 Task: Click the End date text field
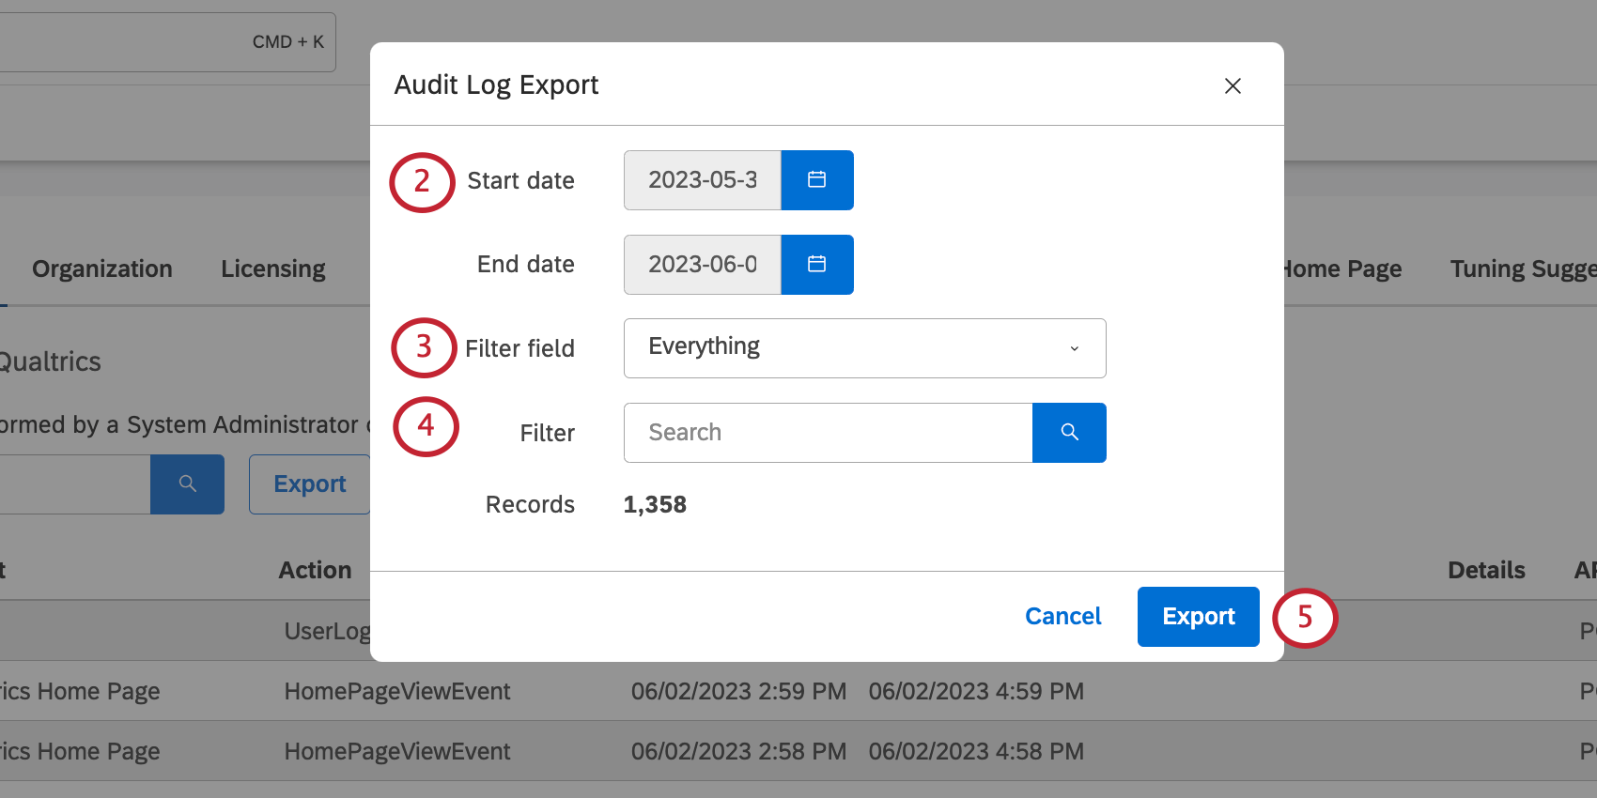click(x=703, y=265)
